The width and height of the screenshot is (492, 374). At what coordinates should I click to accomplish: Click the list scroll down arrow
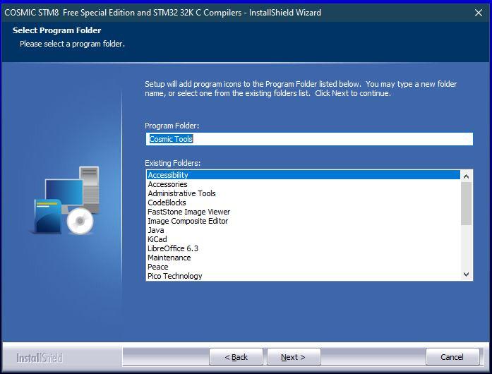467,275
